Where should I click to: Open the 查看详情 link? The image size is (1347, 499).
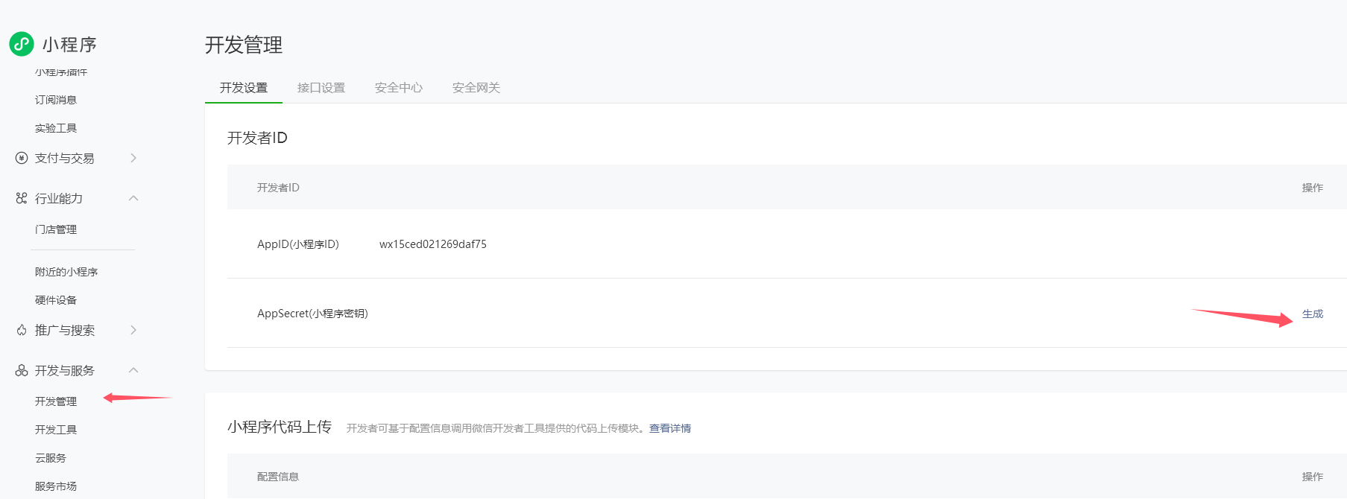click(669, 428)
